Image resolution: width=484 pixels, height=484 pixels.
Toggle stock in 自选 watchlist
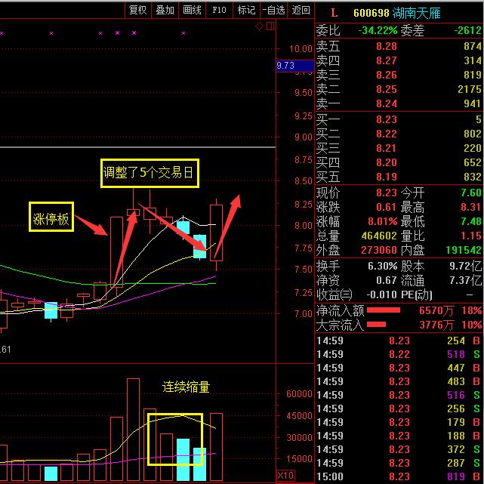pos(273,10)
